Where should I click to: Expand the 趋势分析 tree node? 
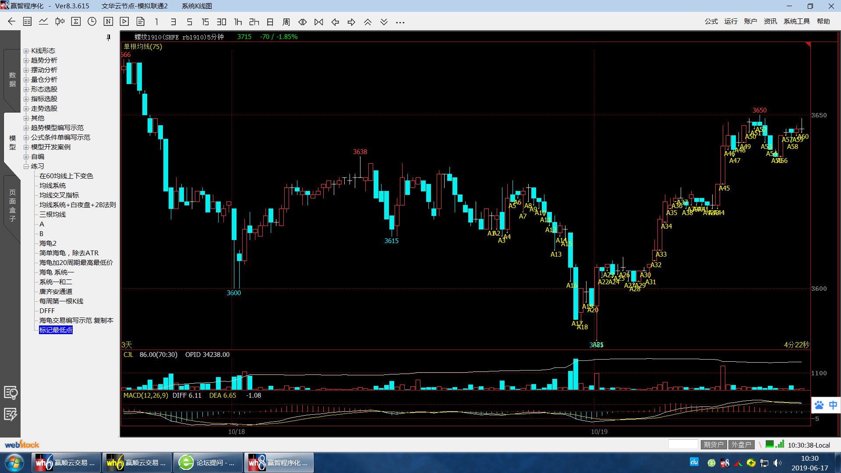coord(26,60)
